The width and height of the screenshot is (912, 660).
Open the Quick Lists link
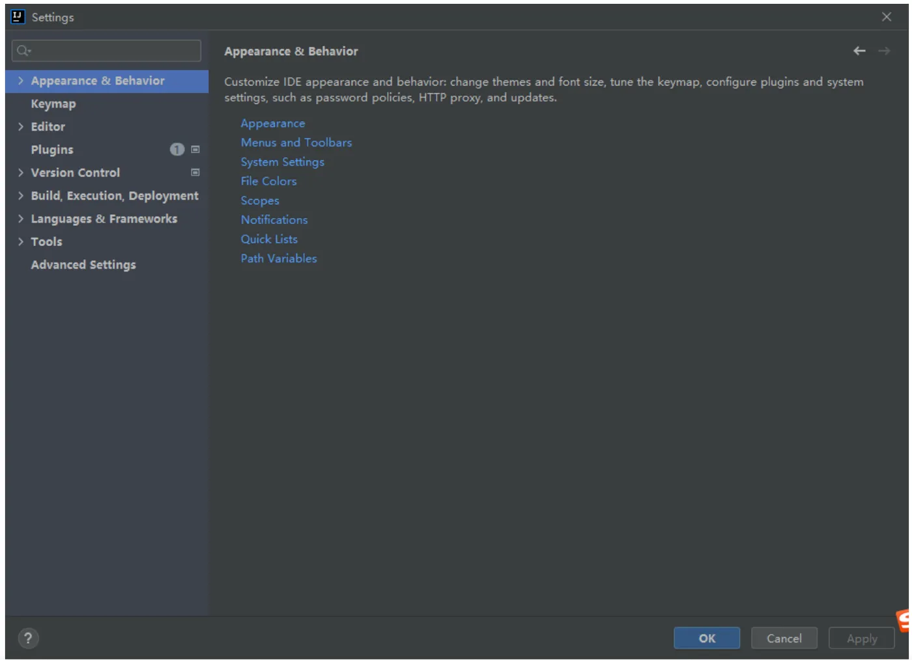pyautogui.click(x=268, y=239)
